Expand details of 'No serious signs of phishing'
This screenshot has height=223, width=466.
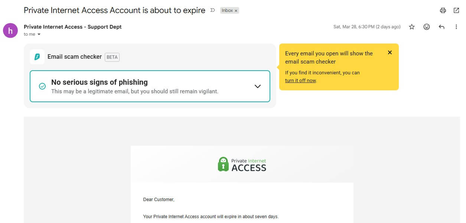[x=257, y=86]
